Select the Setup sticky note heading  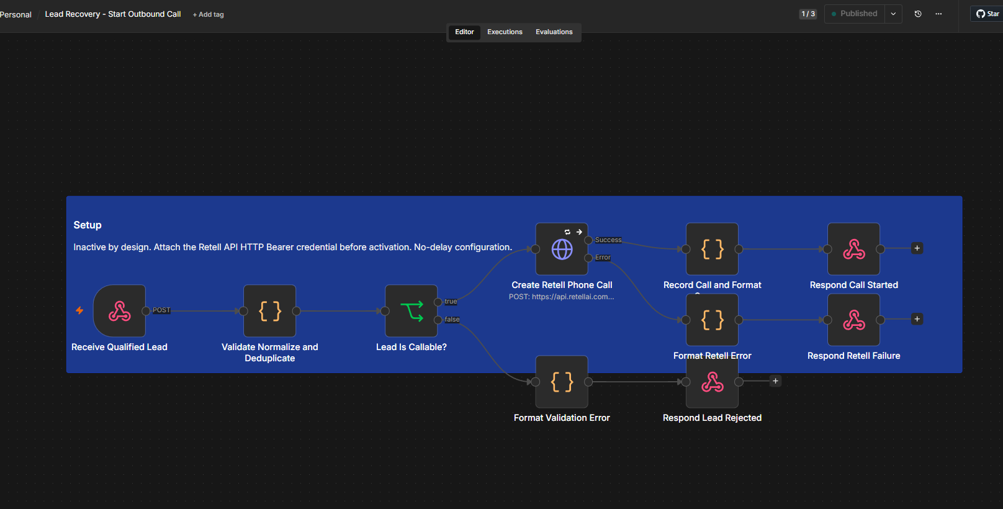88,225
